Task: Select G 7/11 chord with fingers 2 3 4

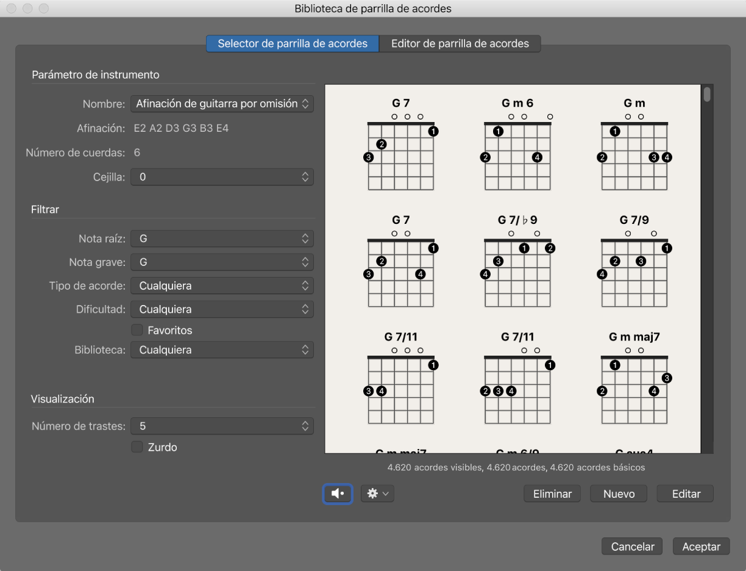Action: [517, 378]
